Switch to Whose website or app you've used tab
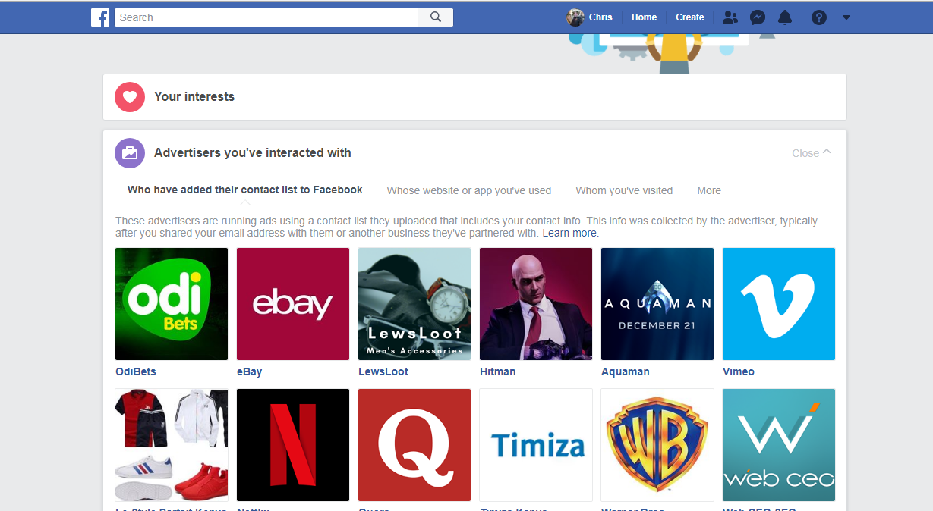The height and width of the screenshot is (511, 933). (x=468, y=190)
